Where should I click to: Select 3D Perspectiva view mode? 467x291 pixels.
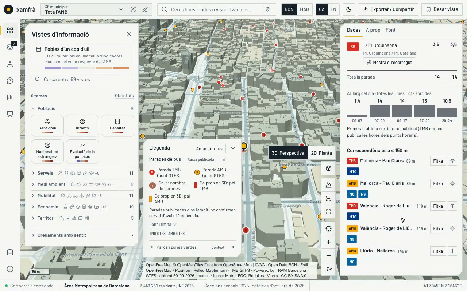[288, 153]
